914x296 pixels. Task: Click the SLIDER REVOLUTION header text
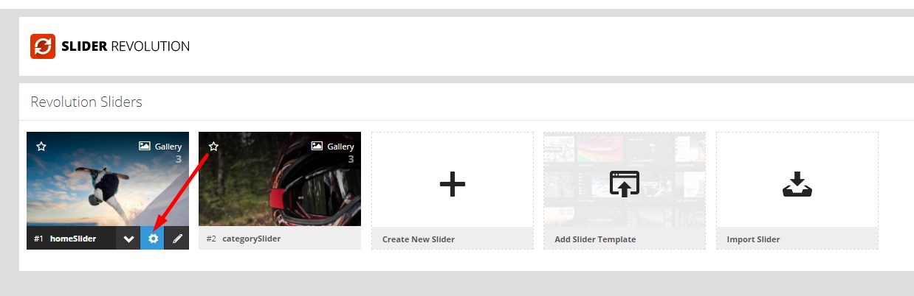tap(126, 46)
